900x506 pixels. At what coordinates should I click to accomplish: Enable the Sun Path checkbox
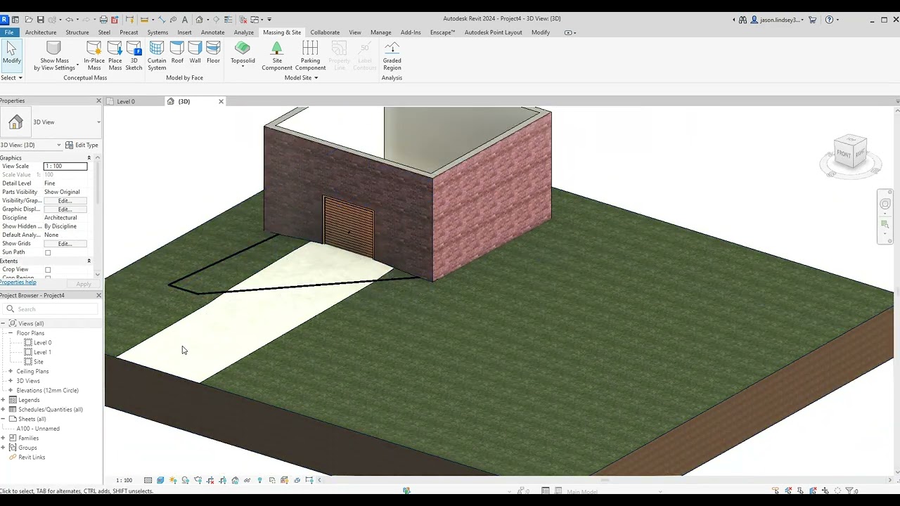[x=48, y=252]
